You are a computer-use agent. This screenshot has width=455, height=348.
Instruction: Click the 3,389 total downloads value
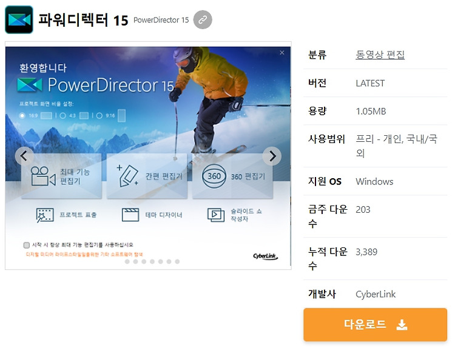[366, 252]
